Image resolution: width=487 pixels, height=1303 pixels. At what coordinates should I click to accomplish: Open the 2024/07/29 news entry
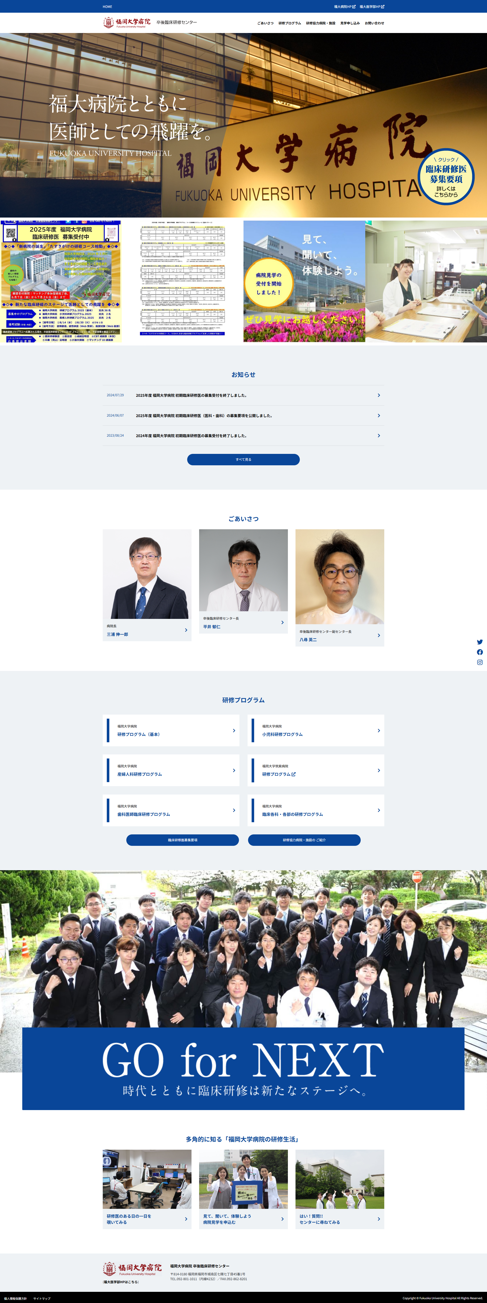(243, 395)
